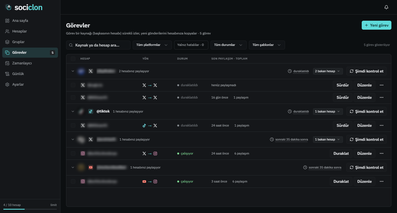The height and width of the screenshot is (213, 397).
Task: Click Duraklat in the 3 saat önce row
Action: pyautogui.click(x=341, y=181)
